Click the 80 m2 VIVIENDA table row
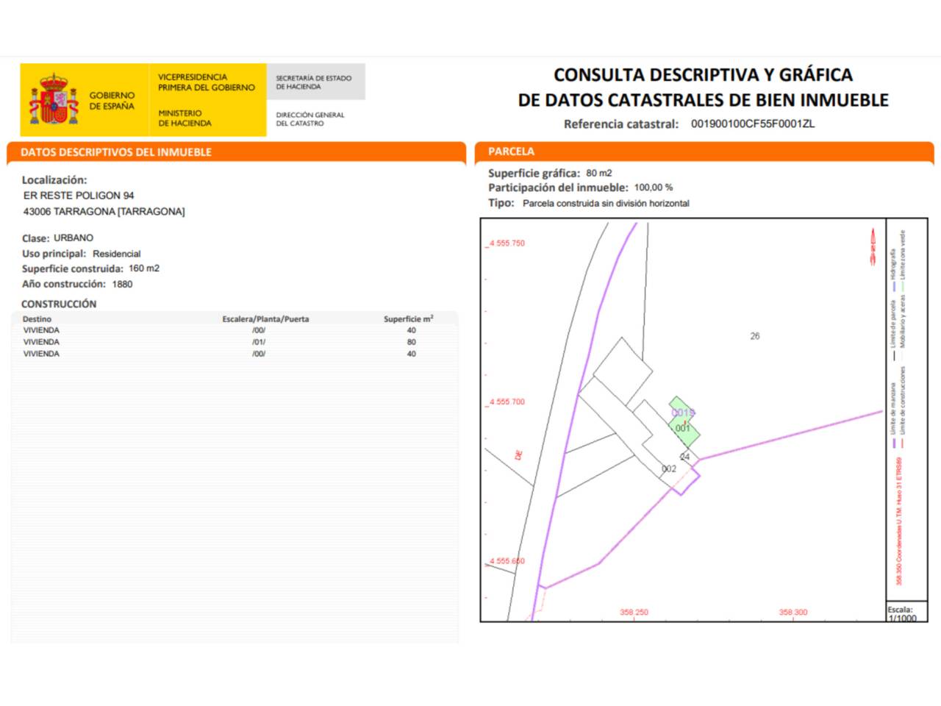This screenshot has width=941, height=706. tap(221, 342)
